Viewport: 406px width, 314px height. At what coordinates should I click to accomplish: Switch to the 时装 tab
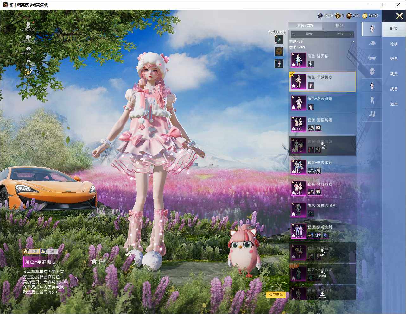(394, 29)
